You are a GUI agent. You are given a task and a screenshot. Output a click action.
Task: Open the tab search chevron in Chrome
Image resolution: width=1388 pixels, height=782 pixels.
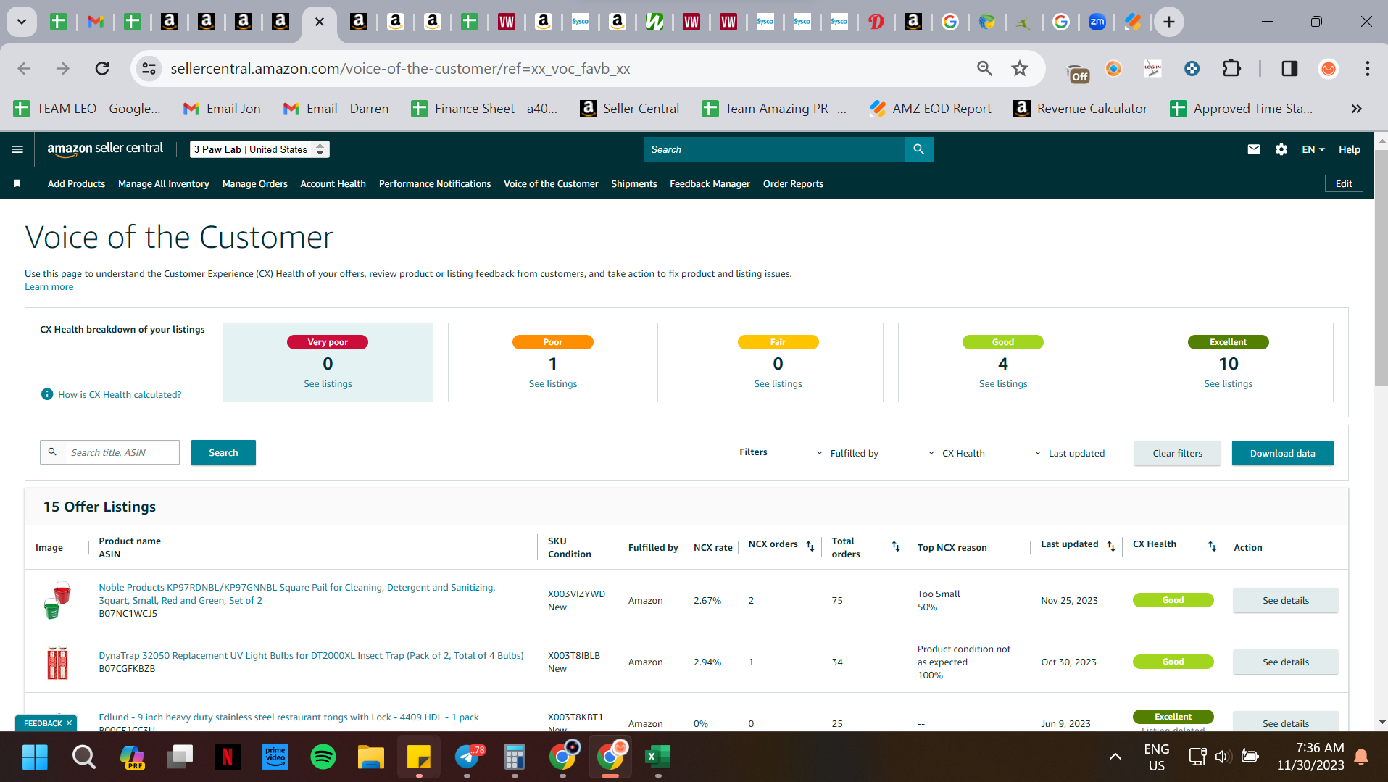pyautogui.click(x=22, y=22)
